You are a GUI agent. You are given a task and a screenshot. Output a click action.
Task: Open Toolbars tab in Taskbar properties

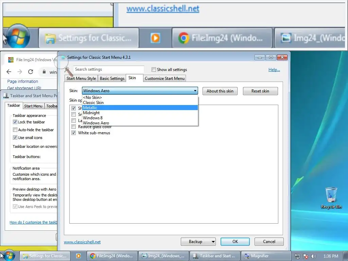[x=51, y=106]
